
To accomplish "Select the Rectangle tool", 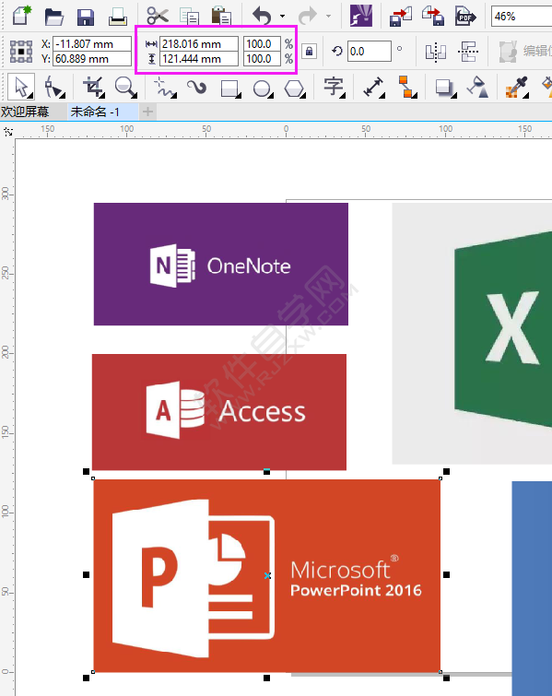I will [x=230, y=88].
